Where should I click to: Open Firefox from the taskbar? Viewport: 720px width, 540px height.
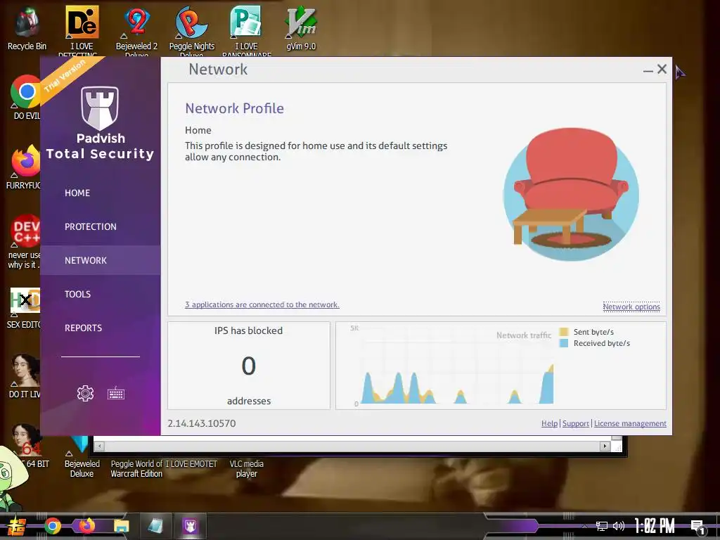[x=86, y=526]
